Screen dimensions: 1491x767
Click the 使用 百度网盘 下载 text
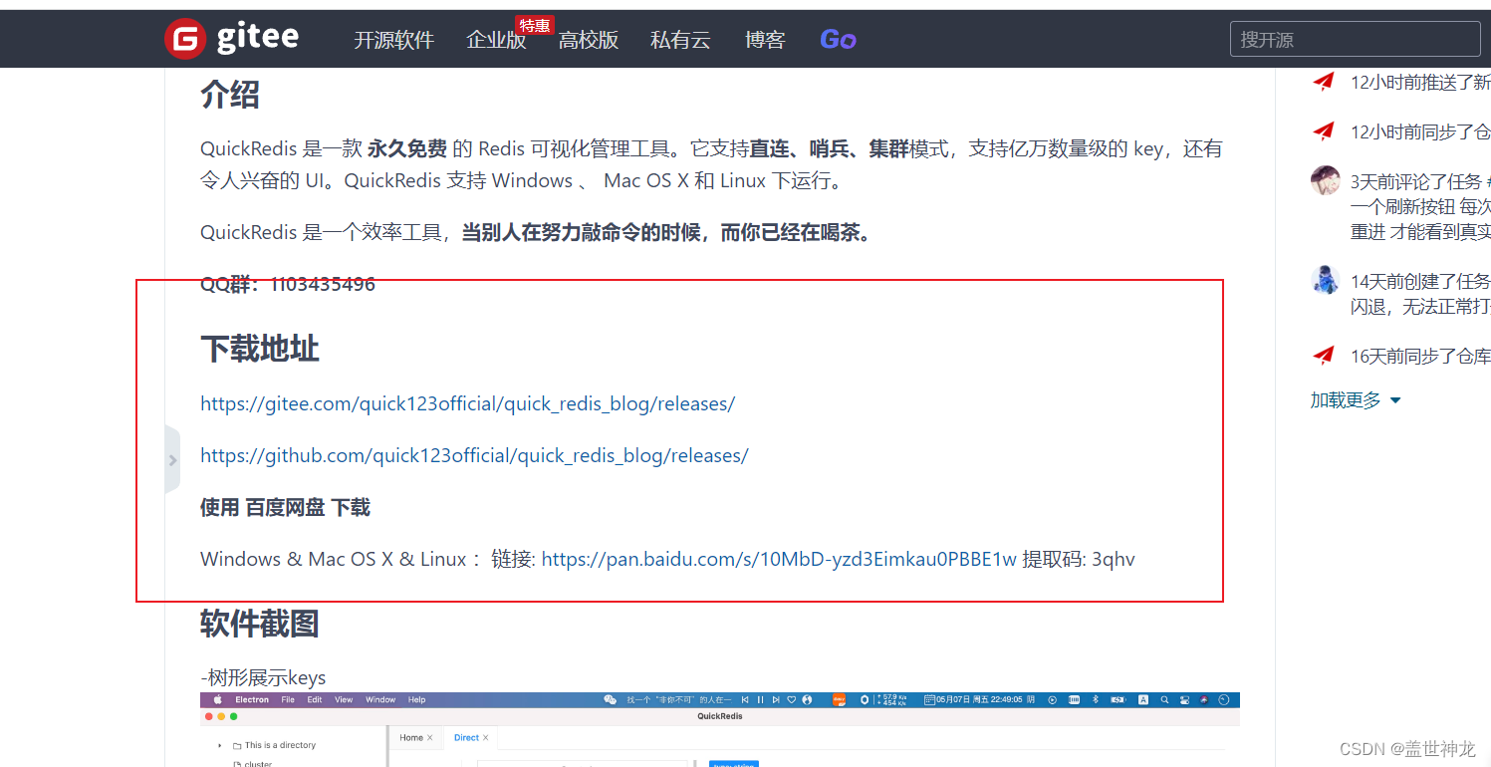[x=285, y=507]
